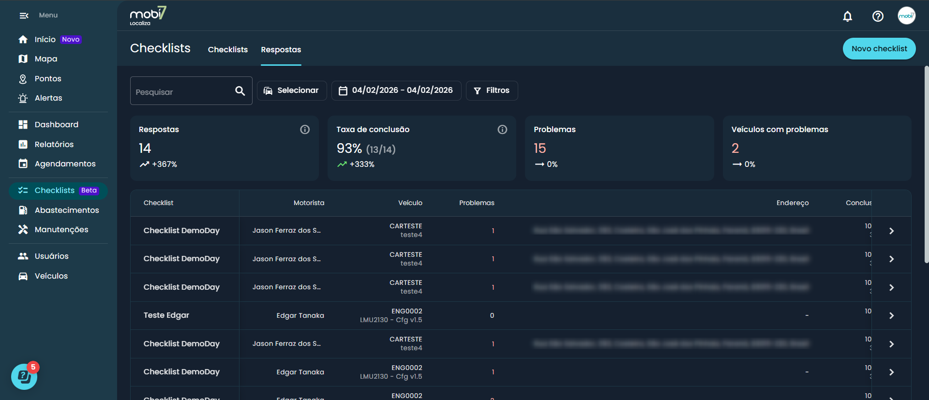Screen dimensions: 929x400
Task: Expand first Checklist DemoDay row chevron
Action: click(891, 231)
